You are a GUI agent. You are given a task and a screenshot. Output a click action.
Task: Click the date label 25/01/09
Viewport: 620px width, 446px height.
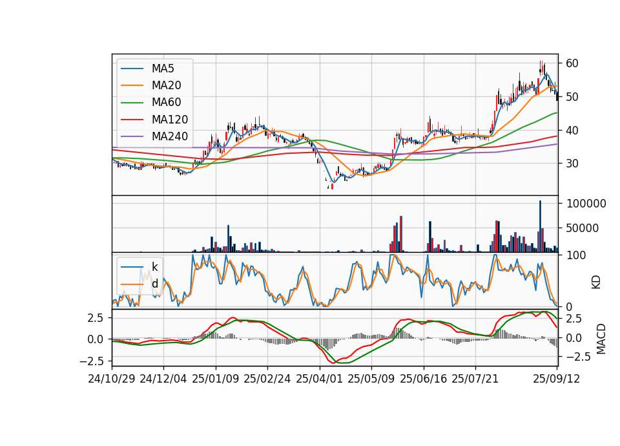point(216,379)
